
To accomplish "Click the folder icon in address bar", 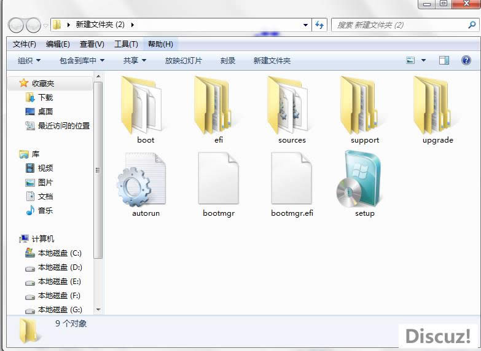I will pos(57,25).
